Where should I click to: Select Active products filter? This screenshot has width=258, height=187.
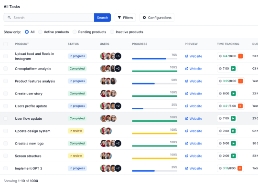[40, 32]
